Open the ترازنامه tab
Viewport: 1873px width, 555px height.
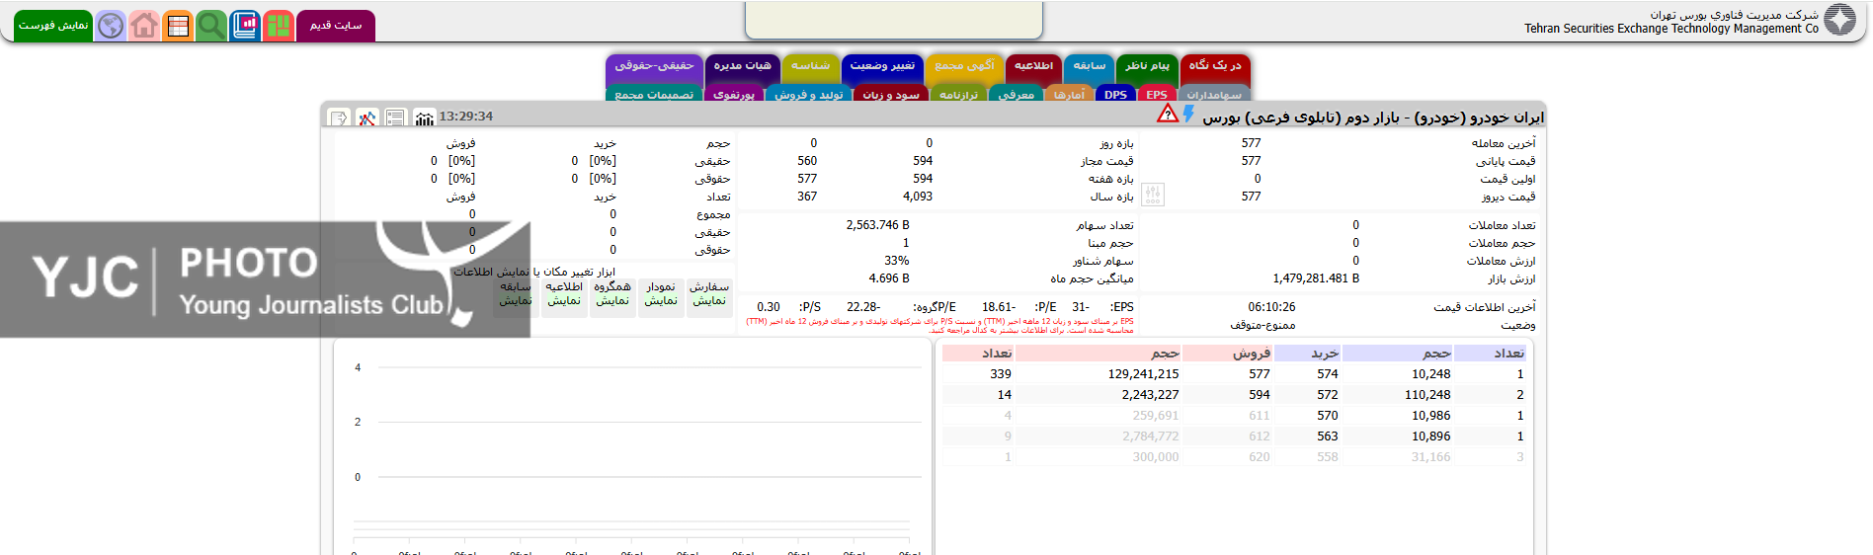click(958, 95)
